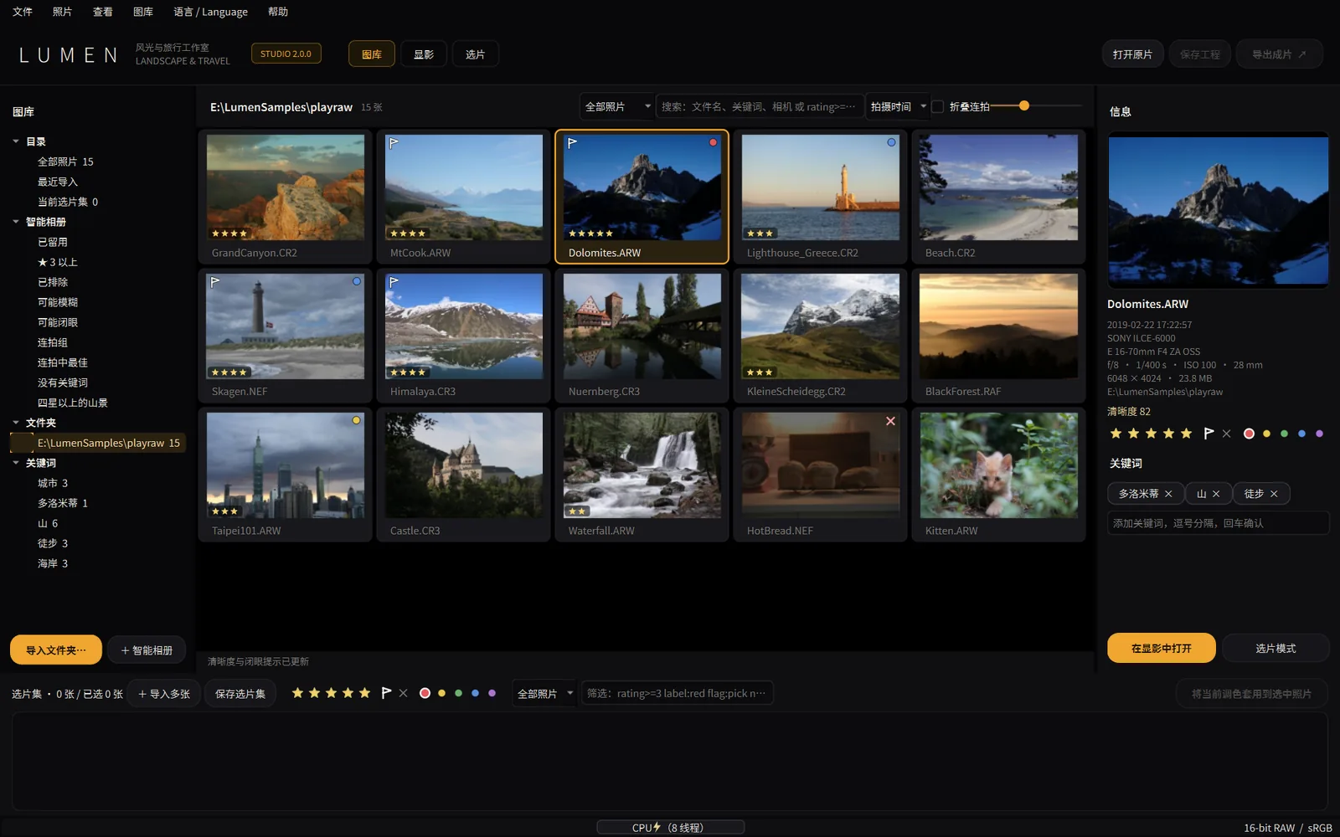The image size is (1340, 837).
Task: Click the flag icon on the Himalaya.CR3 thumbnail
Action: 394,283
